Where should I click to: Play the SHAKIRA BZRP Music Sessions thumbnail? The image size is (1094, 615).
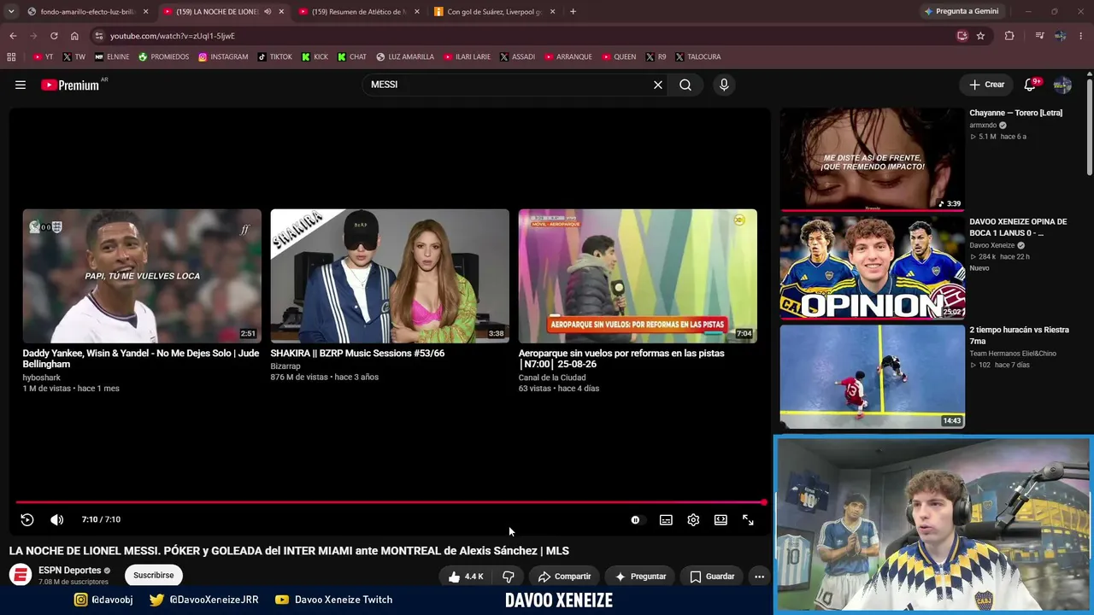click(390, 276)
